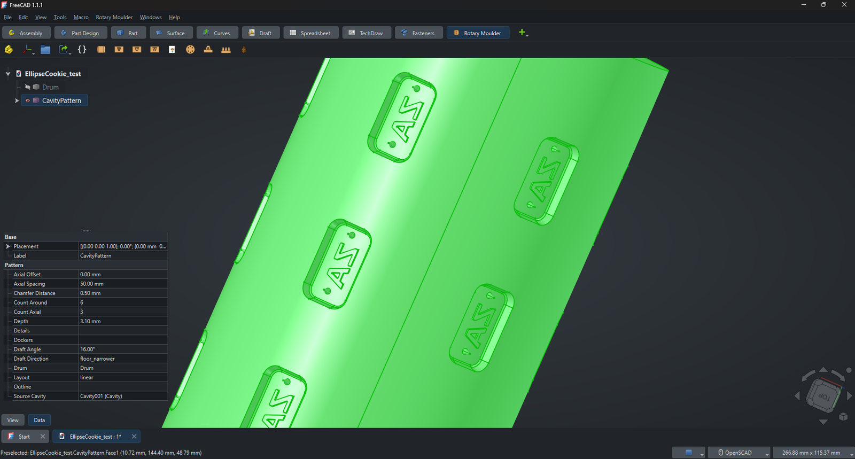
Task: Switch to the Draft workbench
Action: tap(261, 33)
